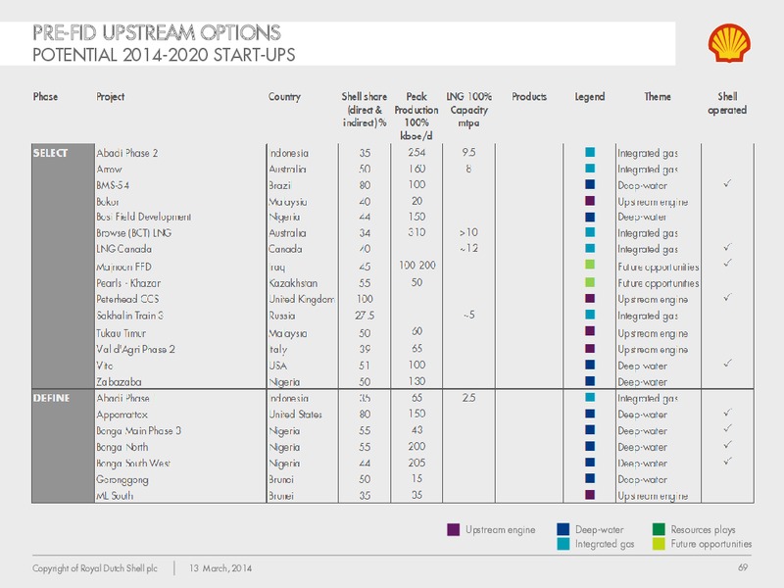
Task: Click the green Resources plays legend swatch
Action: click(x=659, y=529)
